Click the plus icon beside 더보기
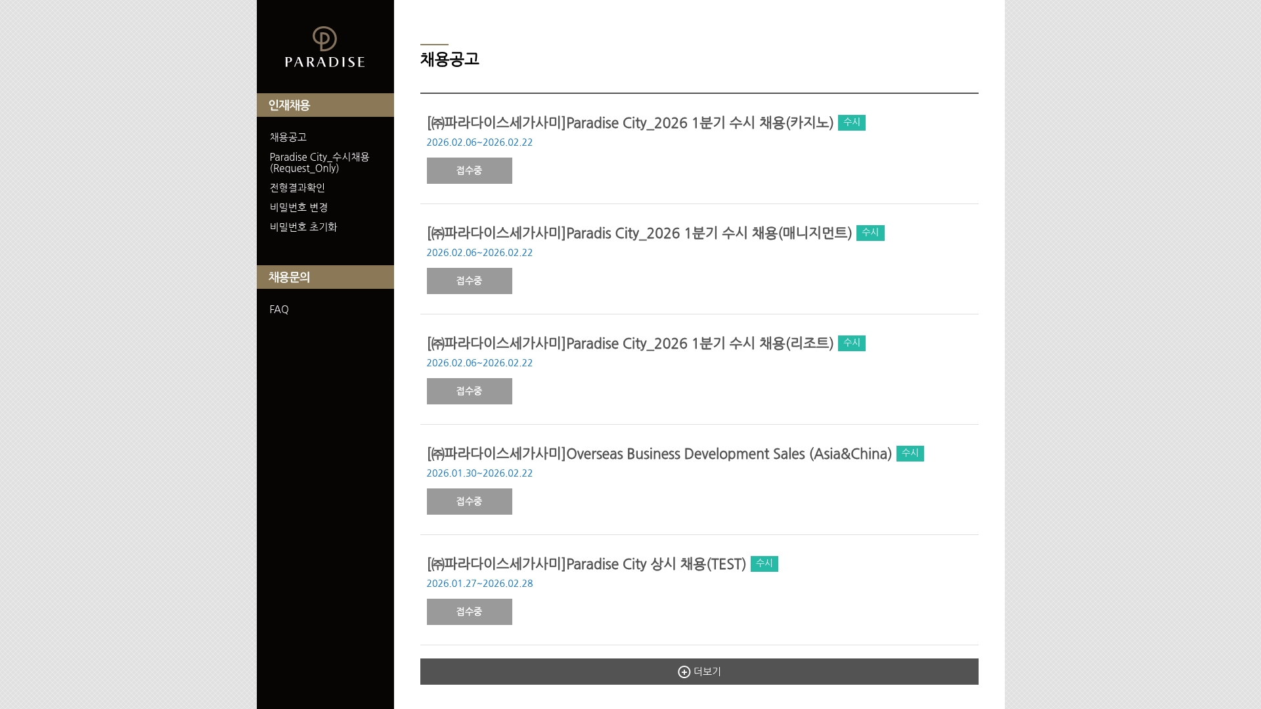Viewport: 1261px width, 709px height. (684, 672)
